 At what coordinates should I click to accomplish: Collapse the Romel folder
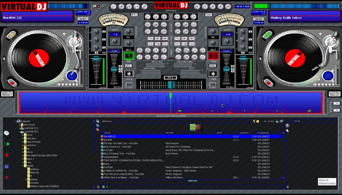[x=23, y=166]
